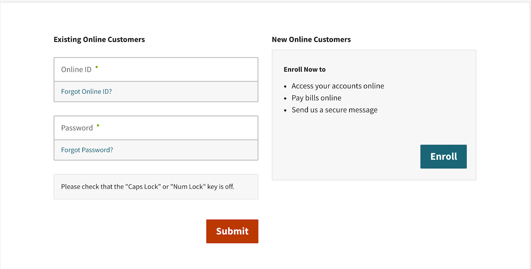Click the bullet before Send us a secure message
Image resolution: width=531 pixels, height=269 pixels.
(285, 110)
